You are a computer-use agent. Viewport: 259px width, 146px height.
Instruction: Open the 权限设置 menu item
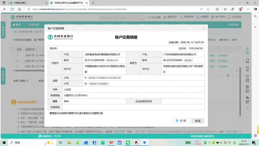(x=34, y=25)
